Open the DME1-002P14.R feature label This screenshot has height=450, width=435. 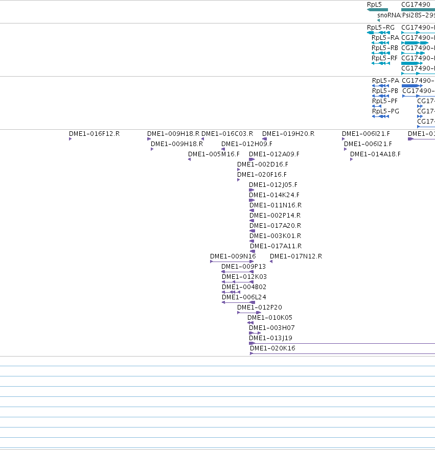click(275, 216)
